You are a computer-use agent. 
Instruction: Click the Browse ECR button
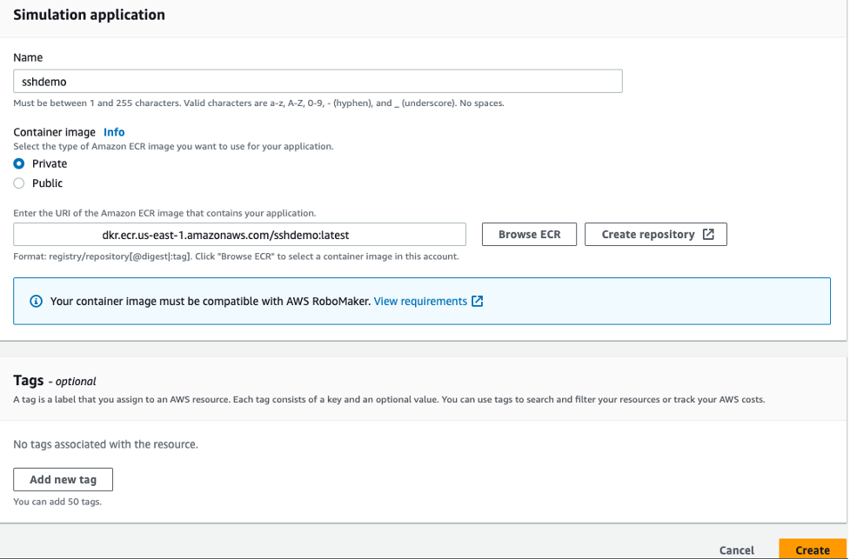[x=529, y=234]
